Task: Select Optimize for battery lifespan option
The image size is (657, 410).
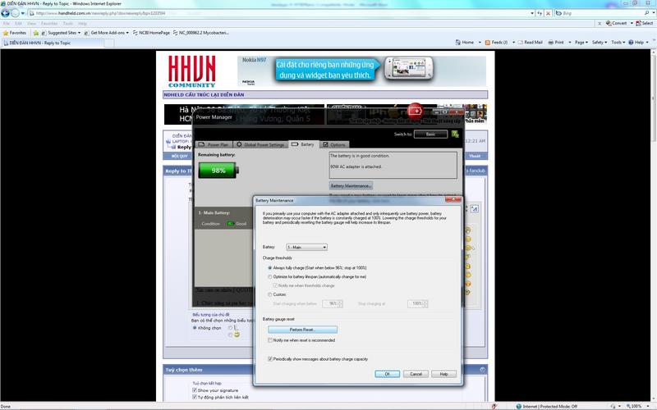Action: pyautogui.click(x=270, y=277)
